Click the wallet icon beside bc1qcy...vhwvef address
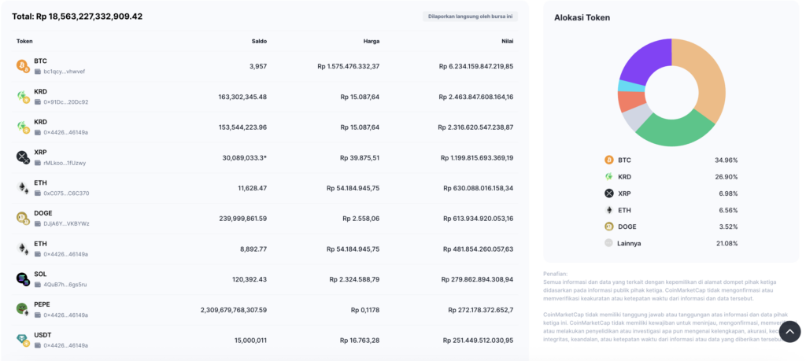 pos(38,72)
